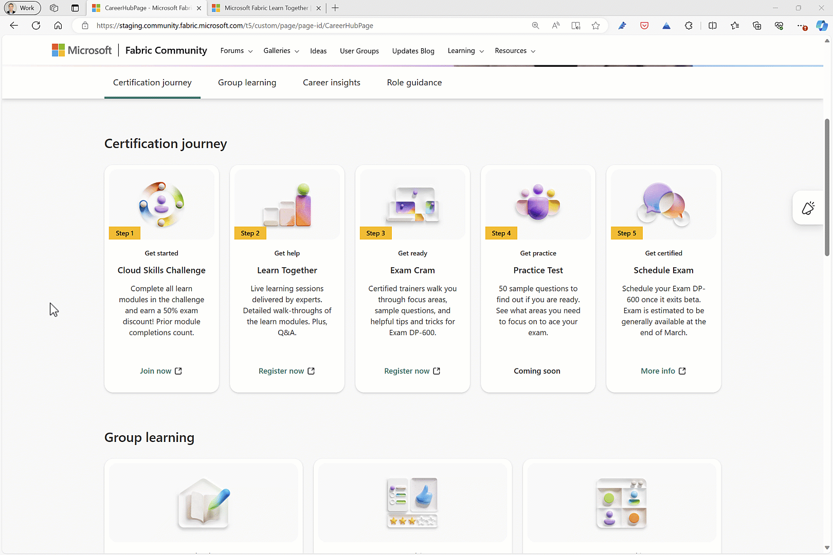Expand the Forums dropdown menu
This screenshot has height=555, width=833.
point(237,51)
